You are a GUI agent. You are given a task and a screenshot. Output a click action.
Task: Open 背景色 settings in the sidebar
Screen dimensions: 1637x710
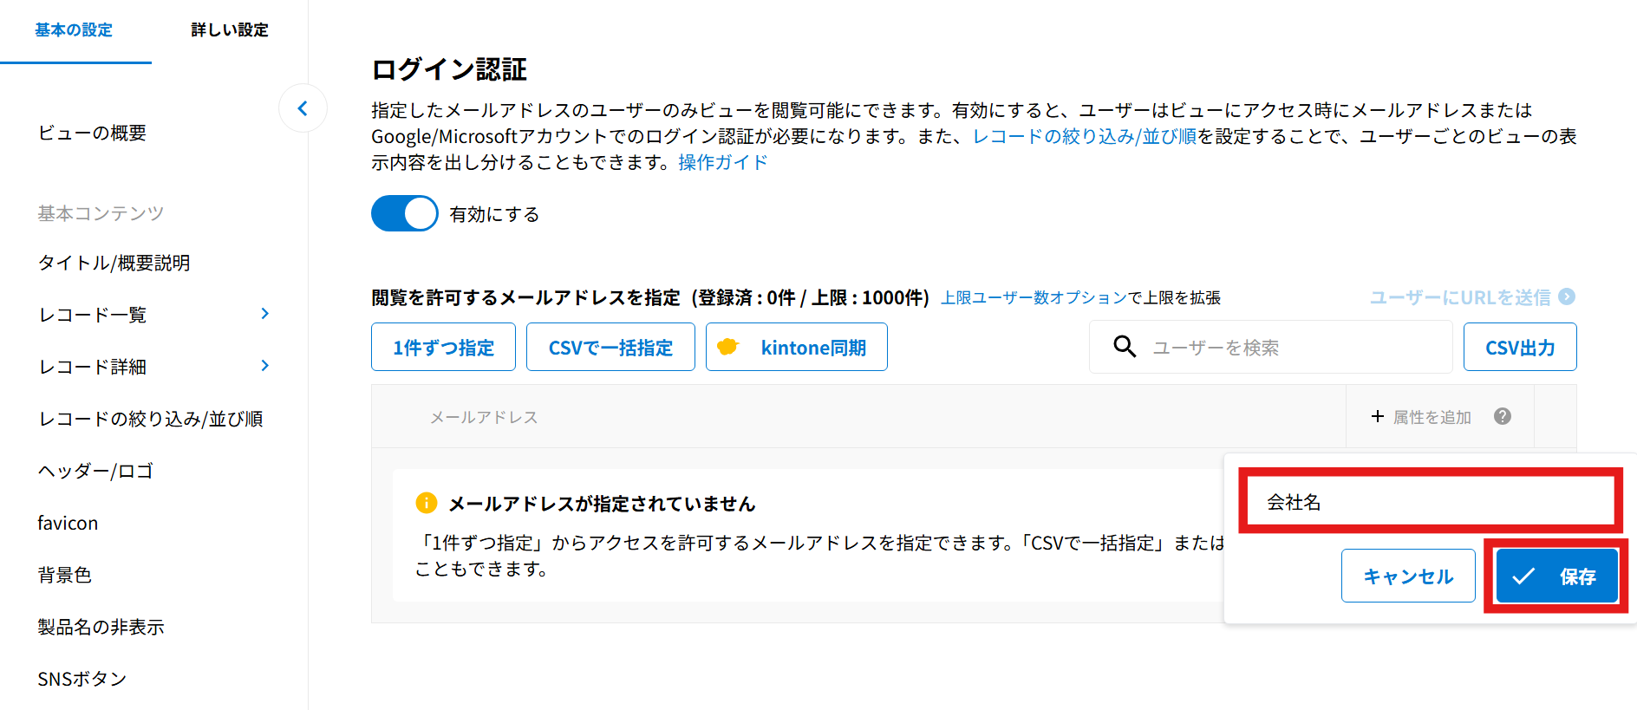pos(64,575)
